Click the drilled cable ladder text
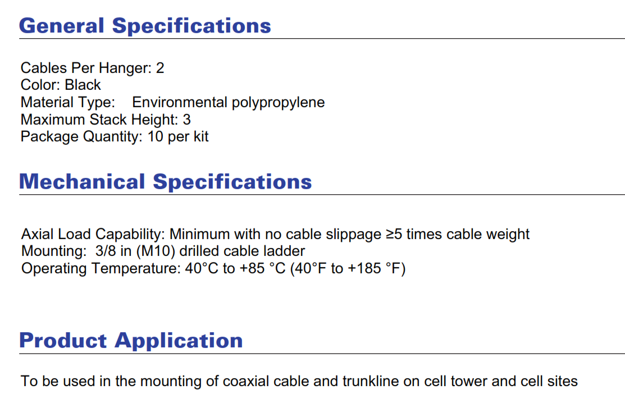625x408 pixels. coord(243,251)
